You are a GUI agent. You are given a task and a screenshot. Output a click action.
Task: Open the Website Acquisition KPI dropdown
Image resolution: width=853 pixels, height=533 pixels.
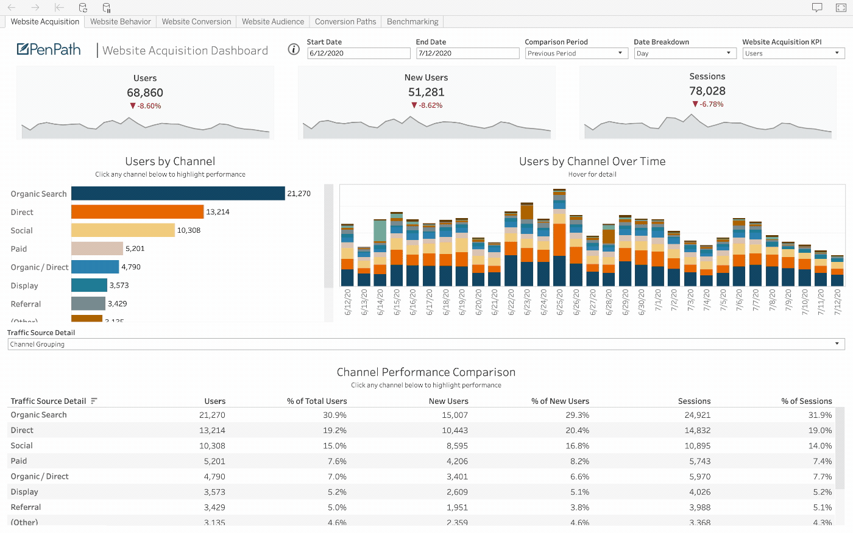pyautogui.click(x=793, y=54)
